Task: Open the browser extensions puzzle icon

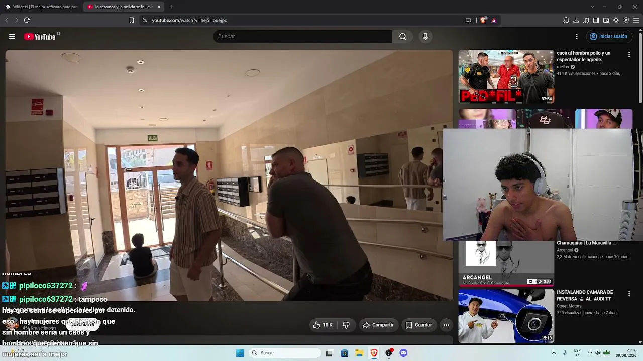Action: coord(566,20)
